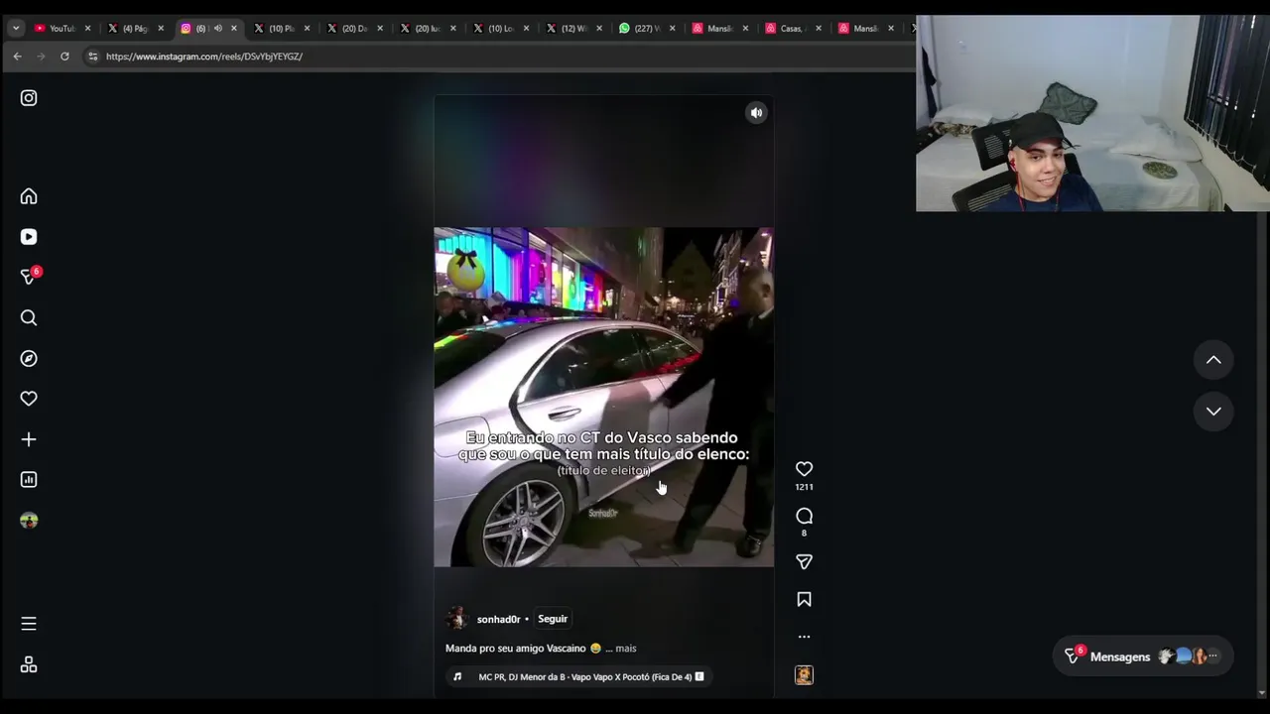Open the Meta apps icon at sidebar bottom
Viewport: 1270px width, 714px height.
tap(29, 664)
